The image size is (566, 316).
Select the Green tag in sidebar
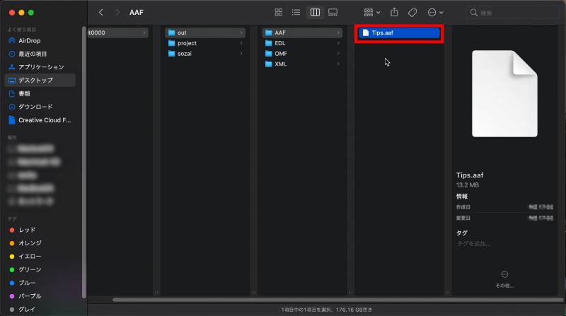click(x=29, y=269)
